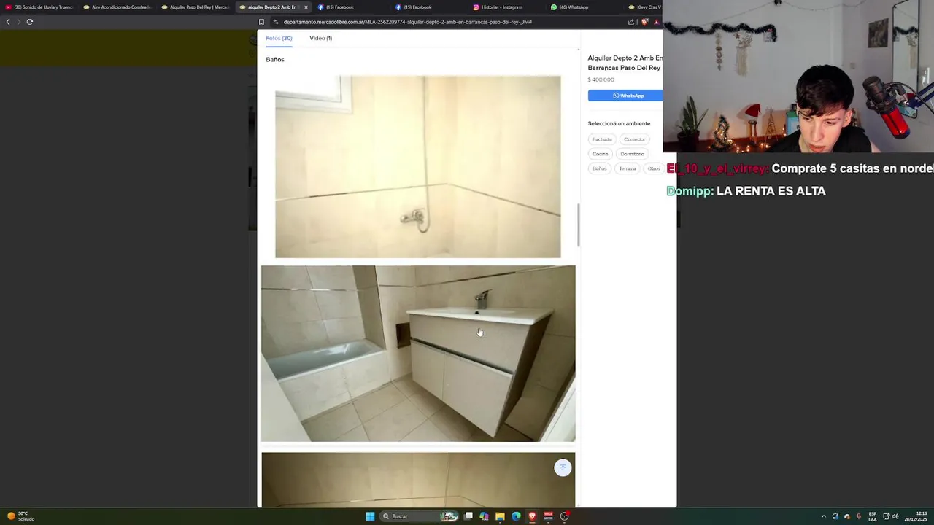Open the weather widget showing Soleado
934x525 pixels.
20,516
